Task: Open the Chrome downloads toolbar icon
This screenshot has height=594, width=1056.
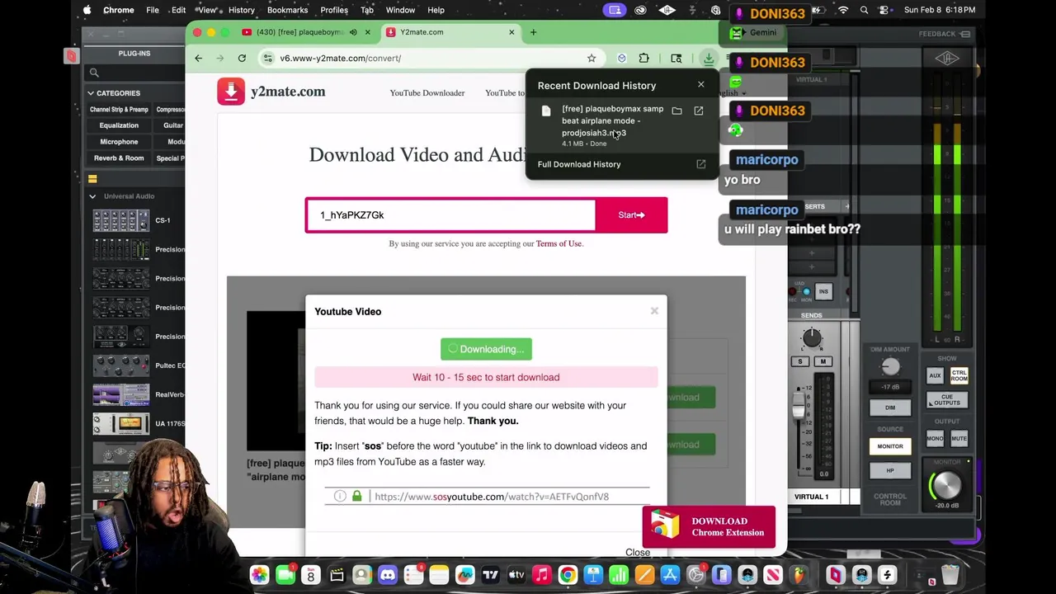Action: tap(708, 58)
